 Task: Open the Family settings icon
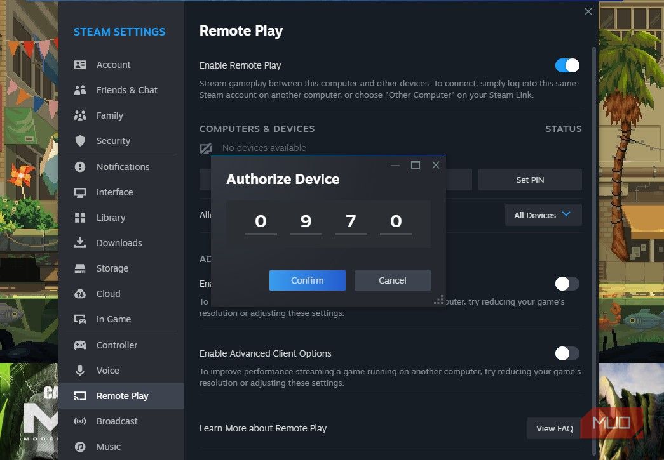point(79,115)
